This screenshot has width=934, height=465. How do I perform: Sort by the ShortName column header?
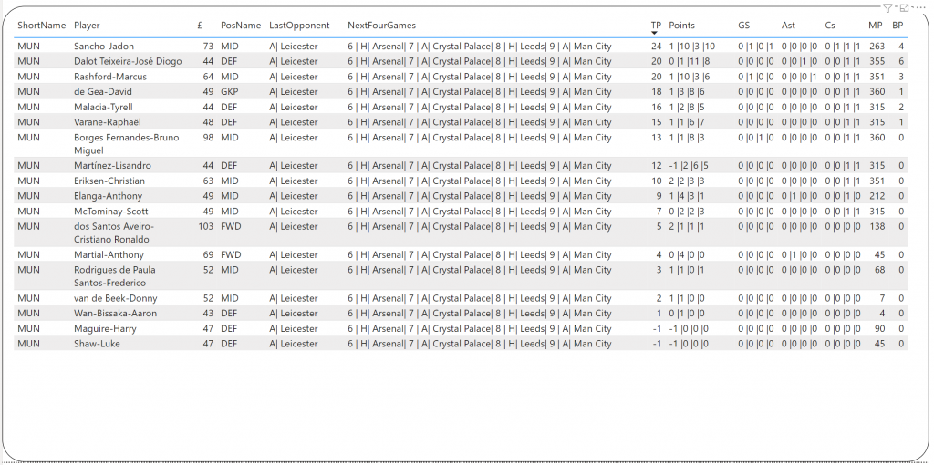(x=41, y=26)
